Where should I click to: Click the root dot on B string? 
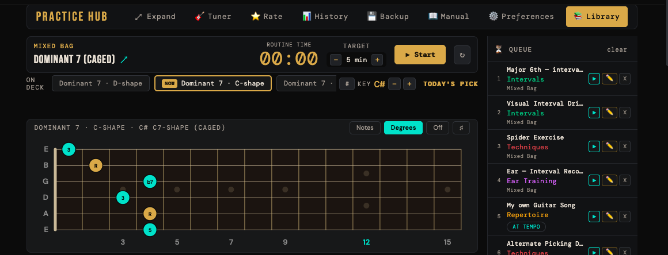coord(96,165)
